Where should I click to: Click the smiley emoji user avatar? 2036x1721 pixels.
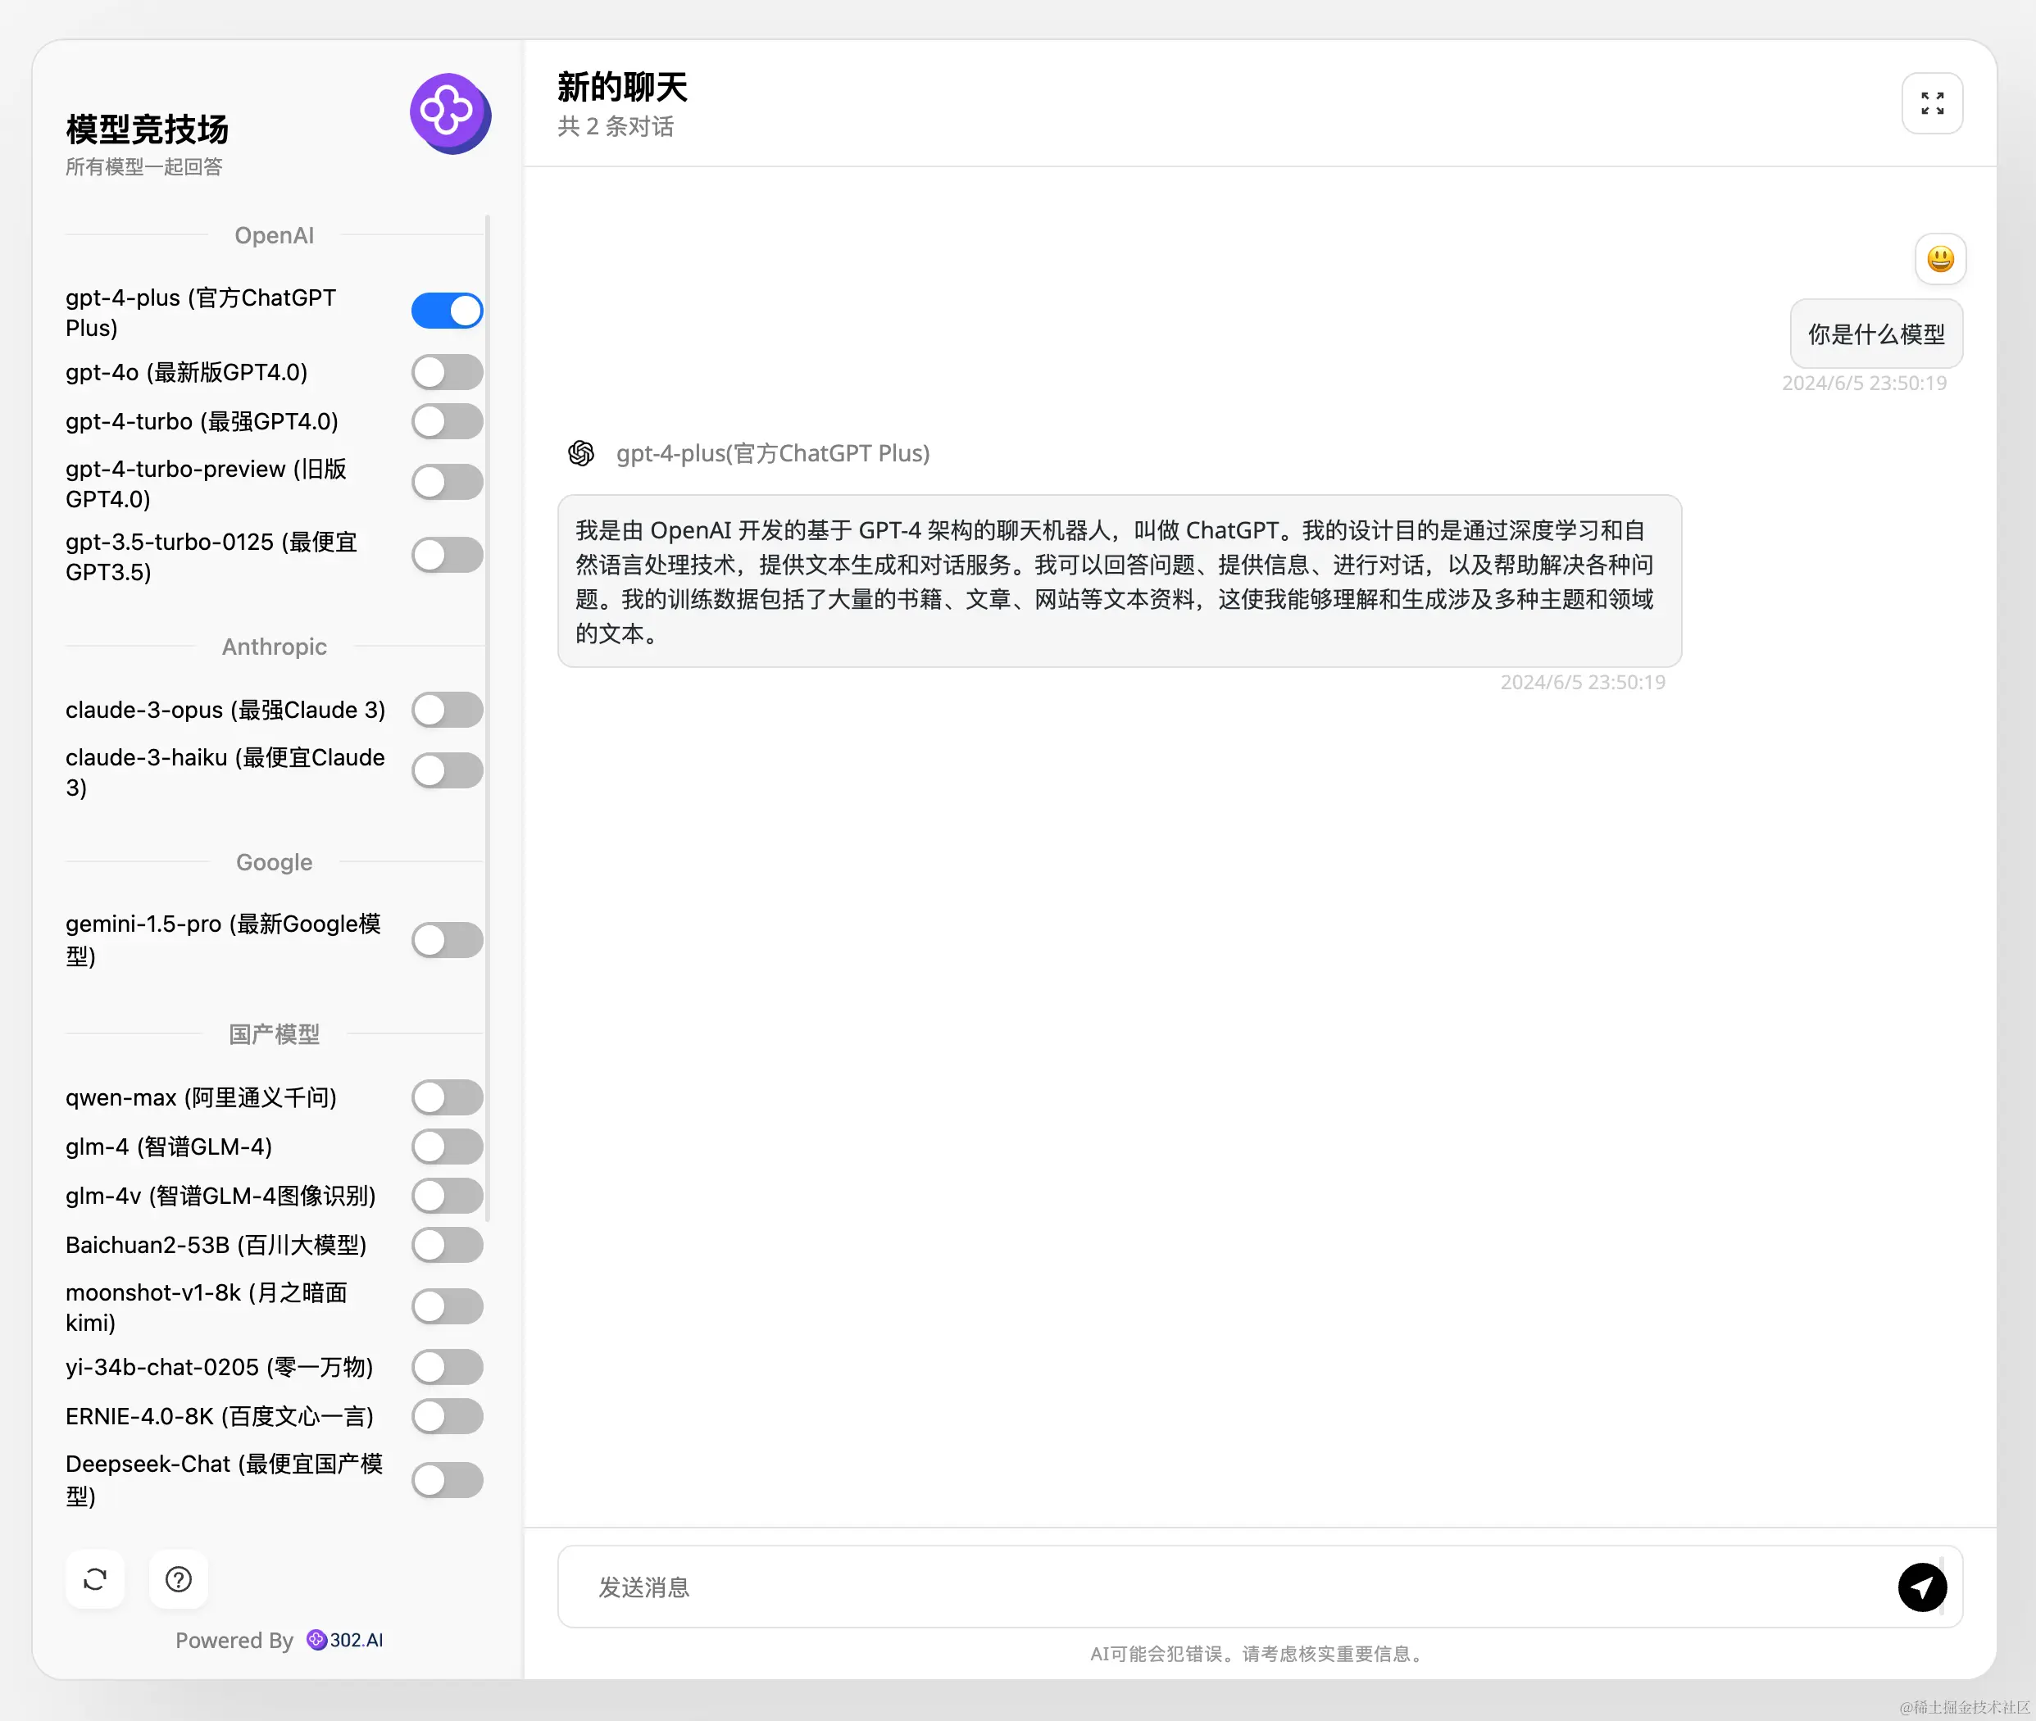(x=1940, y=260)
